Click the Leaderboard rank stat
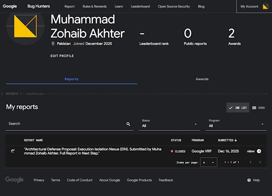 click(154, 38)
